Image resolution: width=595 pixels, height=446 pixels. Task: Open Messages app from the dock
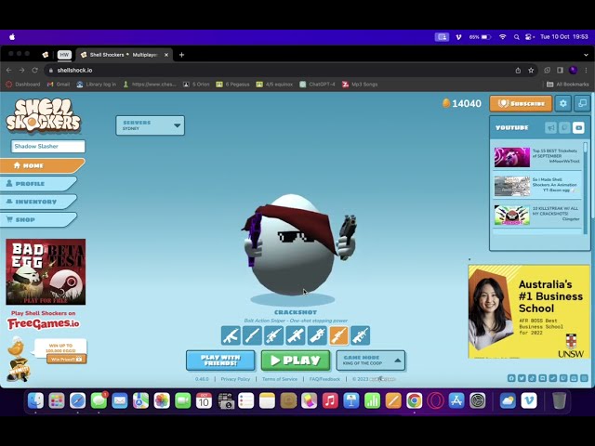[99, 400]
